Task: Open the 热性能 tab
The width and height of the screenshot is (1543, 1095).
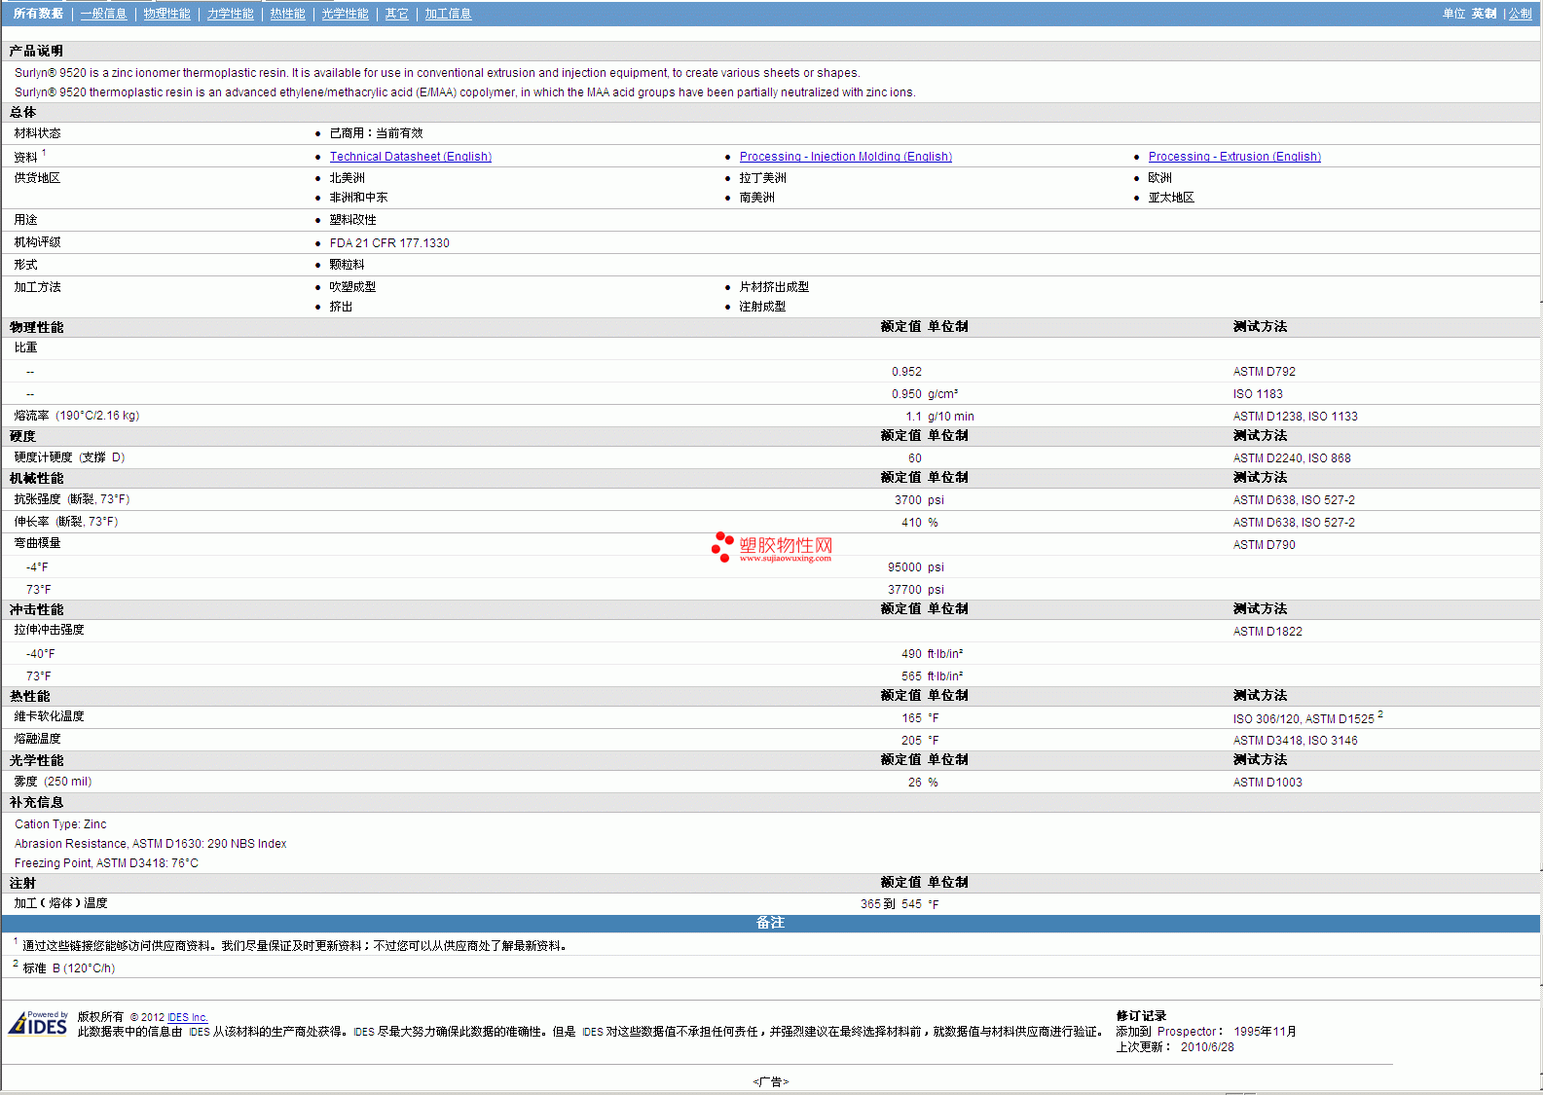Action: (x=287, y=14)
